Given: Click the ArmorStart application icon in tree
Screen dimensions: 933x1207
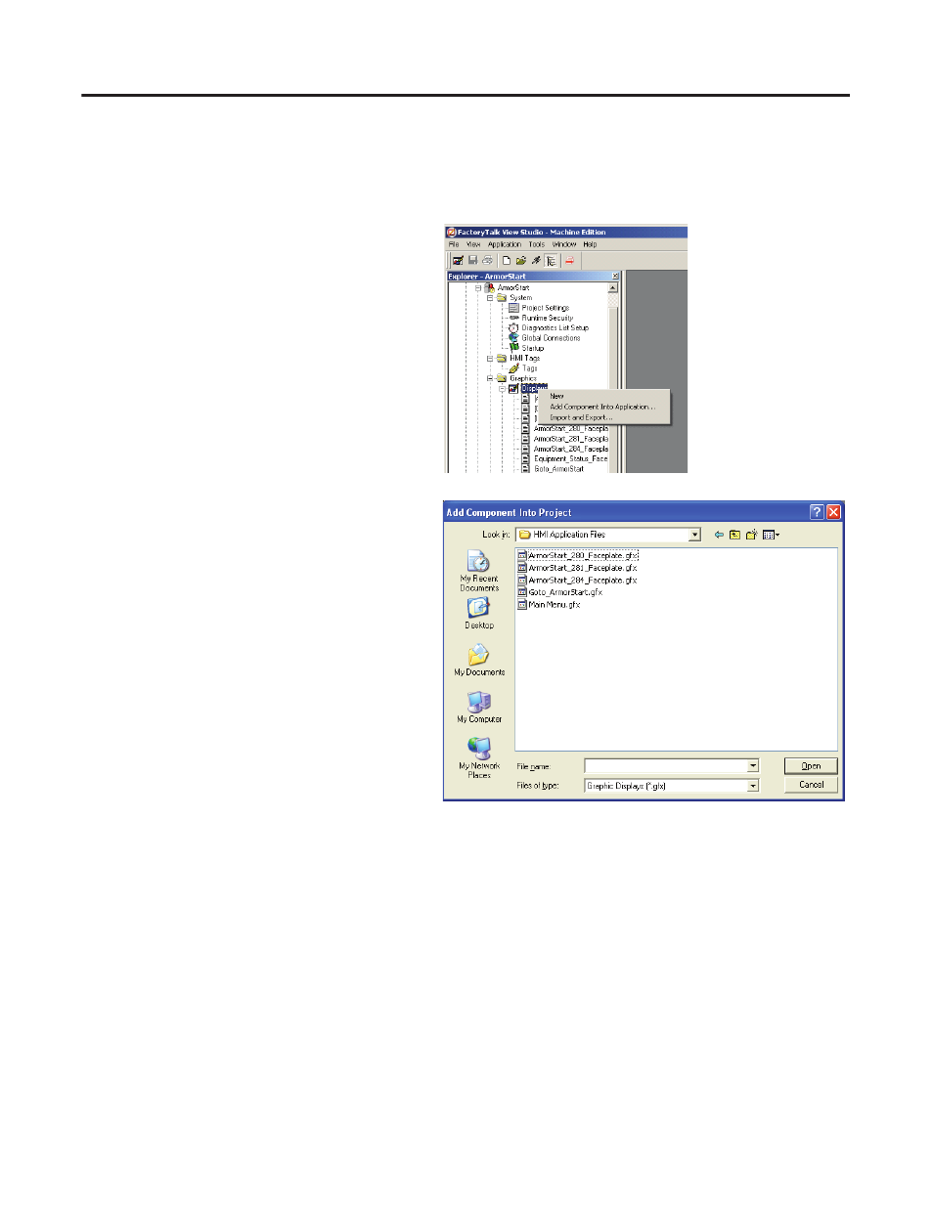Looking at the screenshot, I should [490, 288].
